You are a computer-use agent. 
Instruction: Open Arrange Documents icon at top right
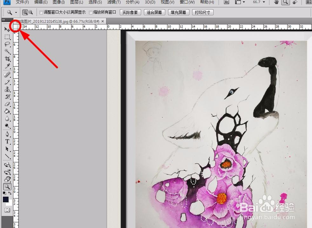click(x=309, y=2)
